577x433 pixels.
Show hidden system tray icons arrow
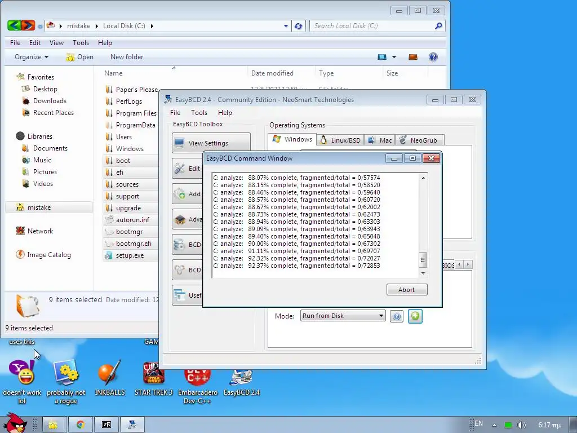pos(494,425)
